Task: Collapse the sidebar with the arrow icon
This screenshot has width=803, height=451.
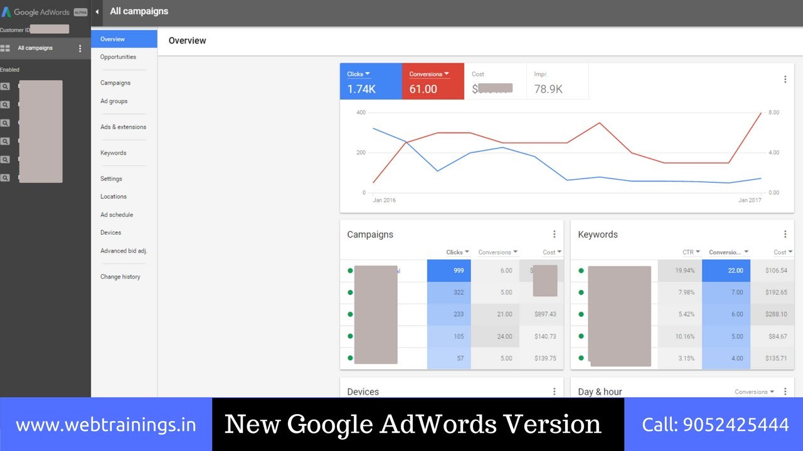Action: (x=97, y=12)
